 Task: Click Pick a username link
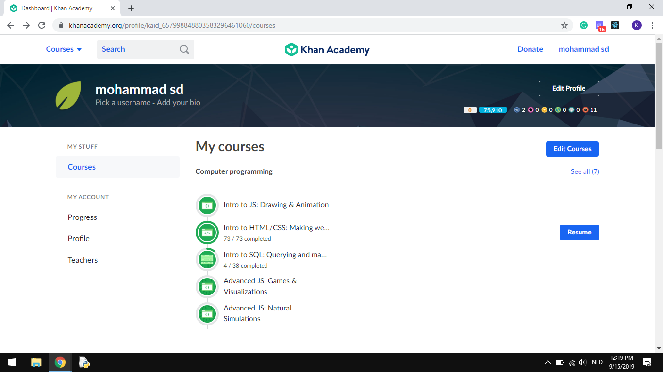[123, 103]
